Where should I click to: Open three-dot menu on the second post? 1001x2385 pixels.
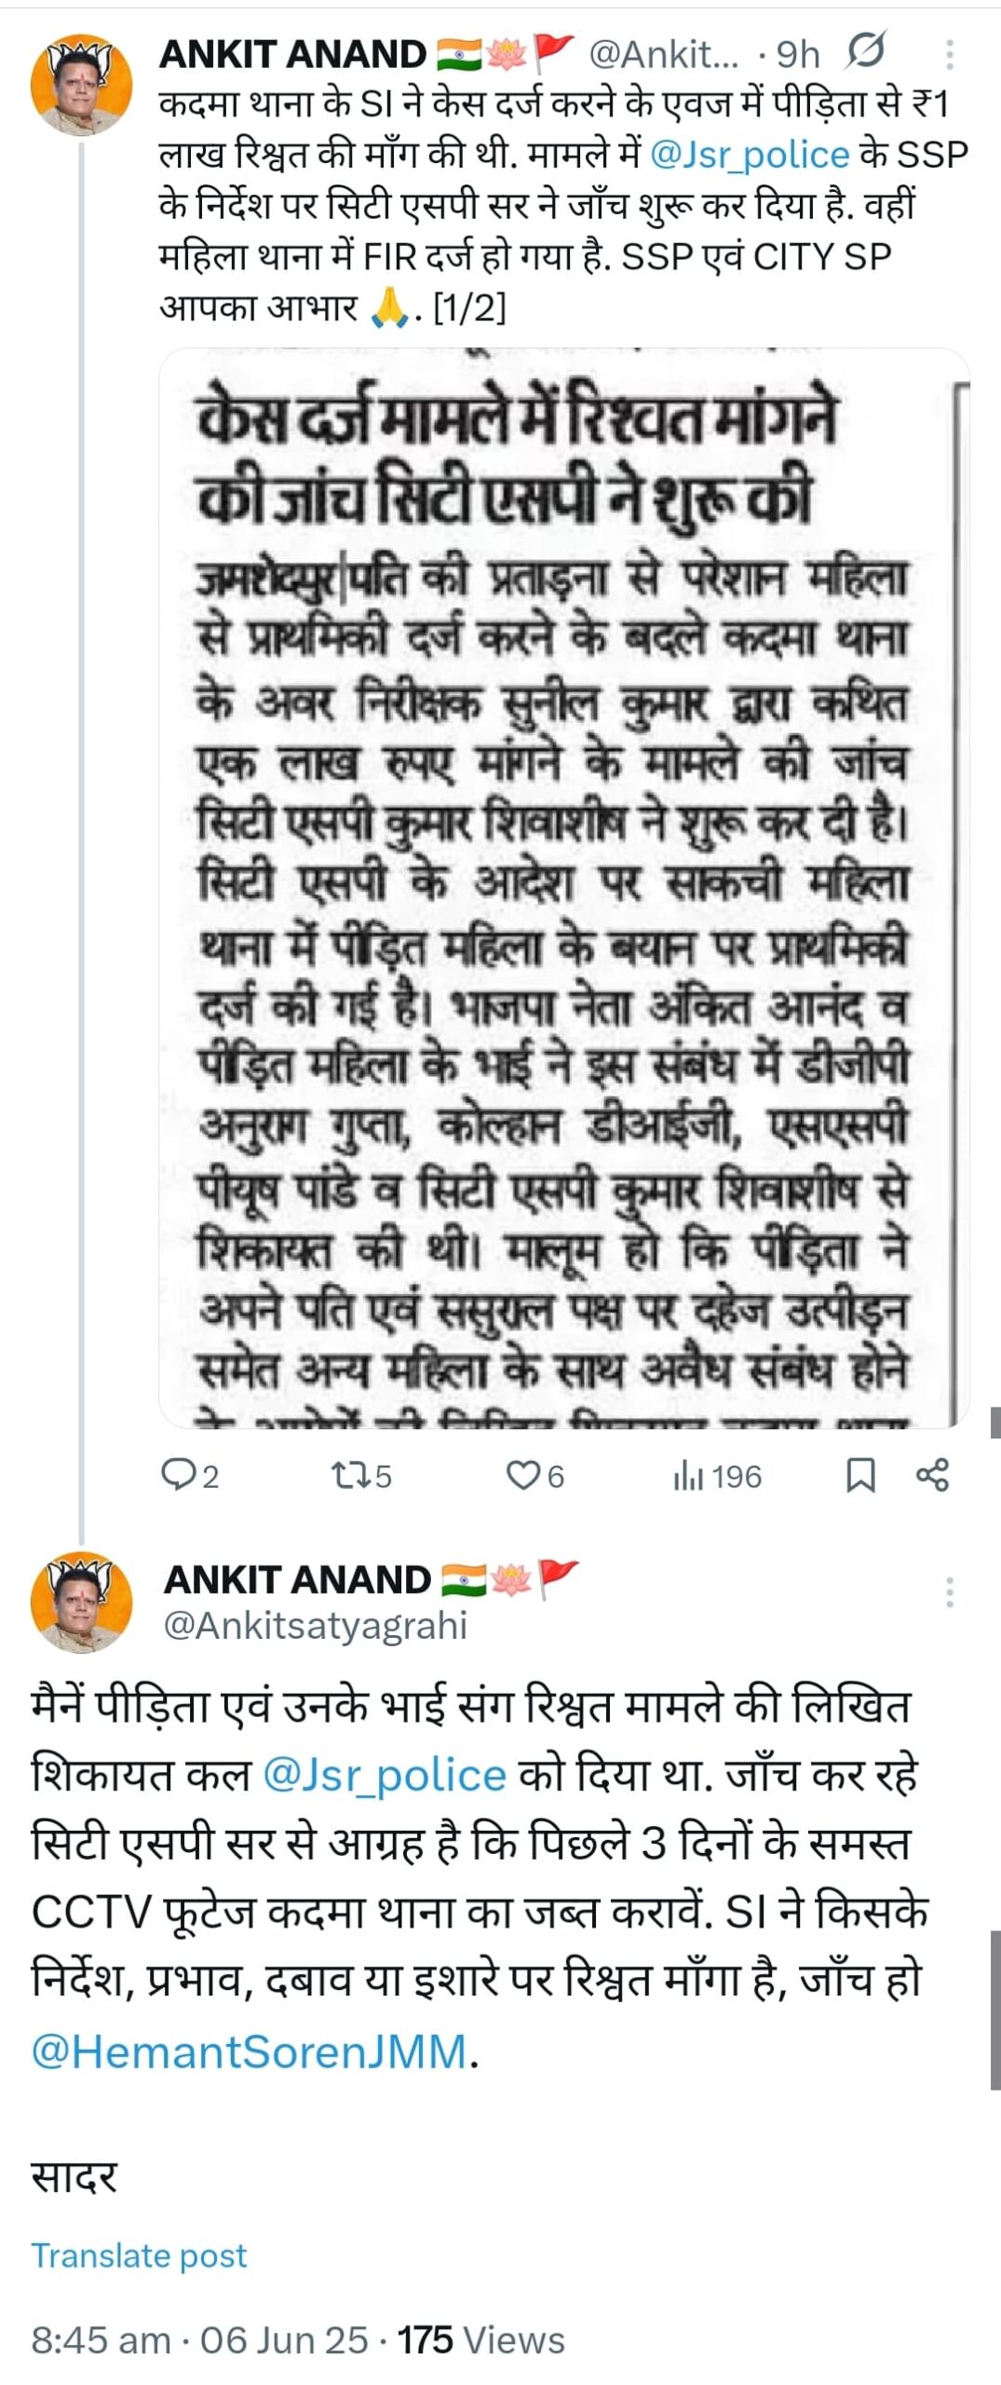949,1592
